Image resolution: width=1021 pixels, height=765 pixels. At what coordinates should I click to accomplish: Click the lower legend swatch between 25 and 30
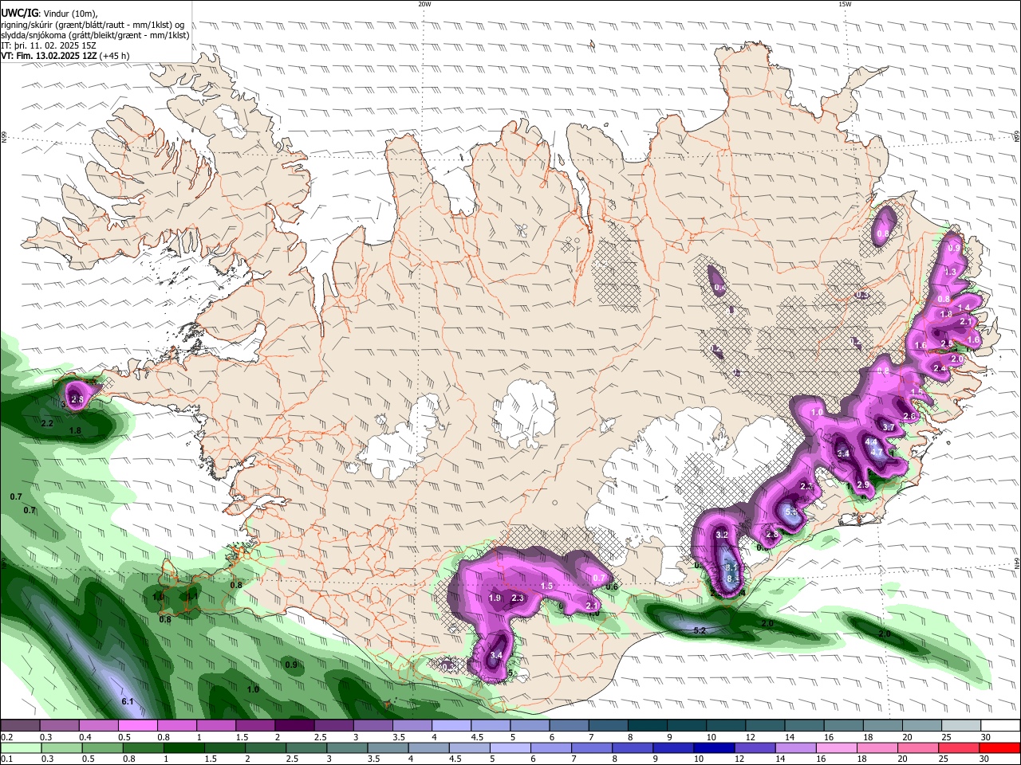click(959, 747)
